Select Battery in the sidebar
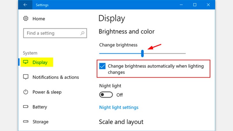233x131 pixels. coord(40,107)
